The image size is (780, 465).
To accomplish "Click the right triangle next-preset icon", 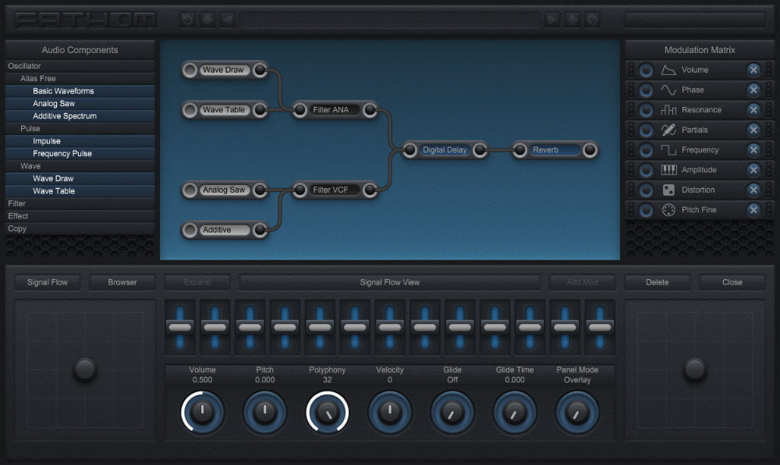I will [x=552, y=20].
